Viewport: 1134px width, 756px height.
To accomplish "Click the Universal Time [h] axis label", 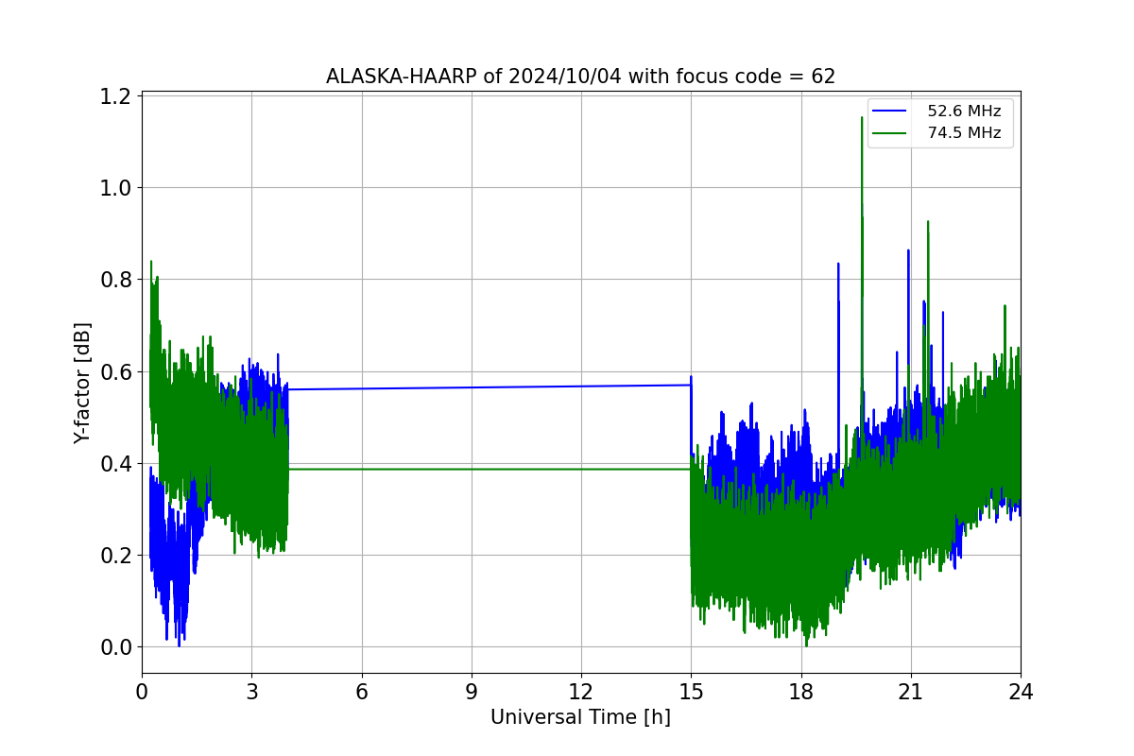I will click(580, 717).
